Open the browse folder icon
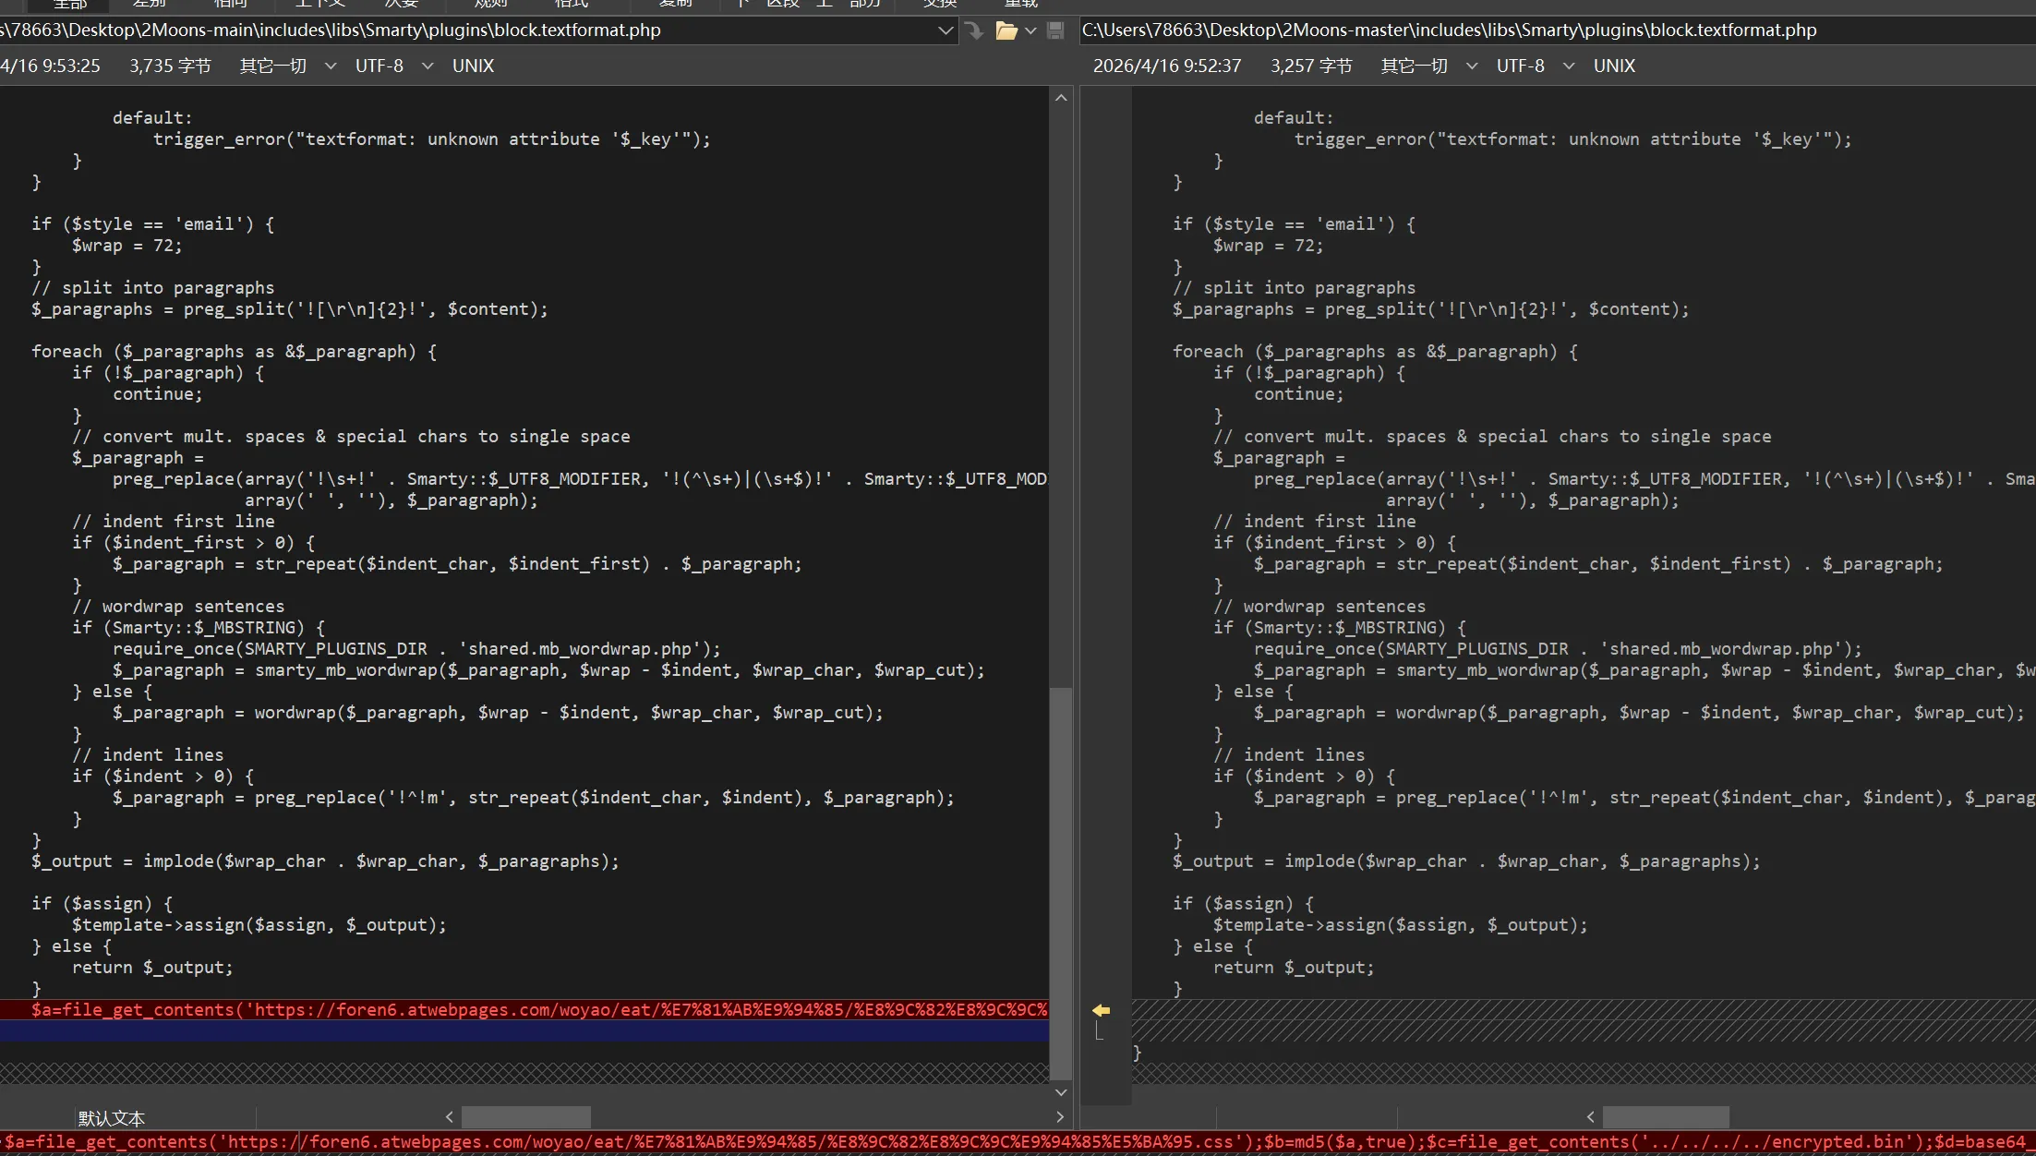The image size is (2036, 1156). coord(1006,30)
